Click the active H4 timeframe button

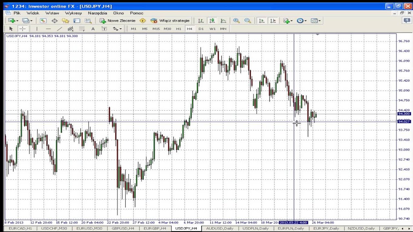pos(189,29)
